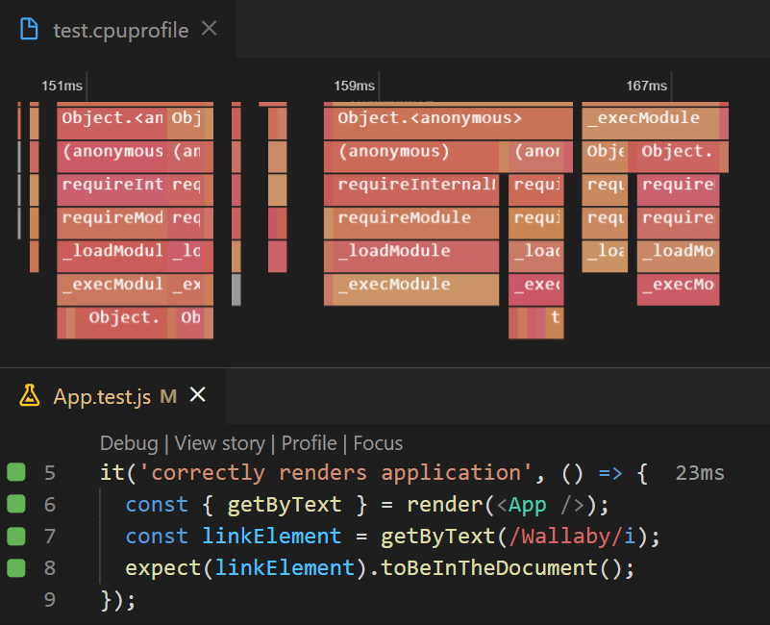
Task: Select the 167ms timeline marker
Action: pyautogui.click(x=646, y=86)
